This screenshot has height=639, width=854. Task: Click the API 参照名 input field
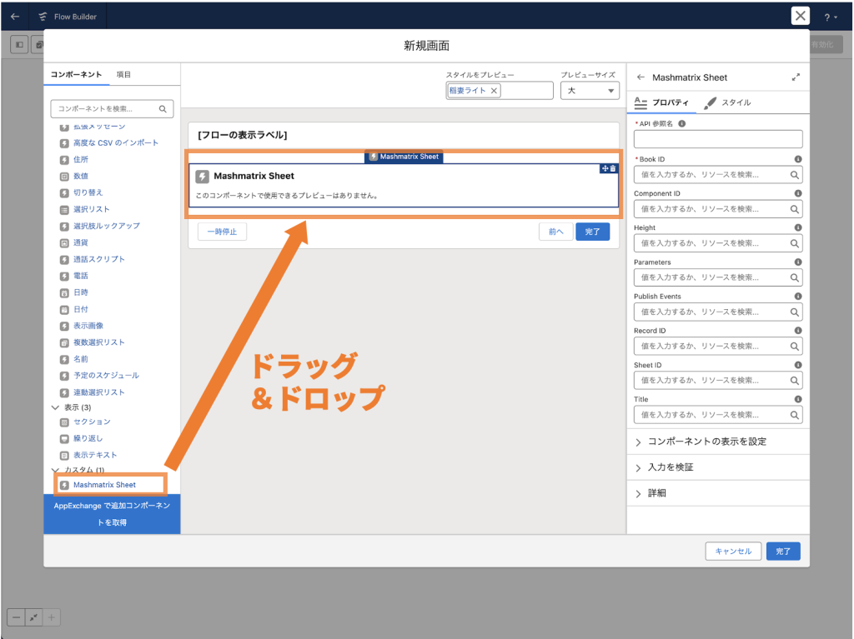(x=717, y=139)
